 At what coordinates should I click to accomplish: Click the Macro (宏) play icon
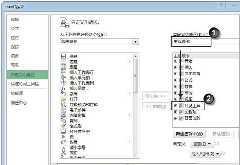[x=63, y=137]
